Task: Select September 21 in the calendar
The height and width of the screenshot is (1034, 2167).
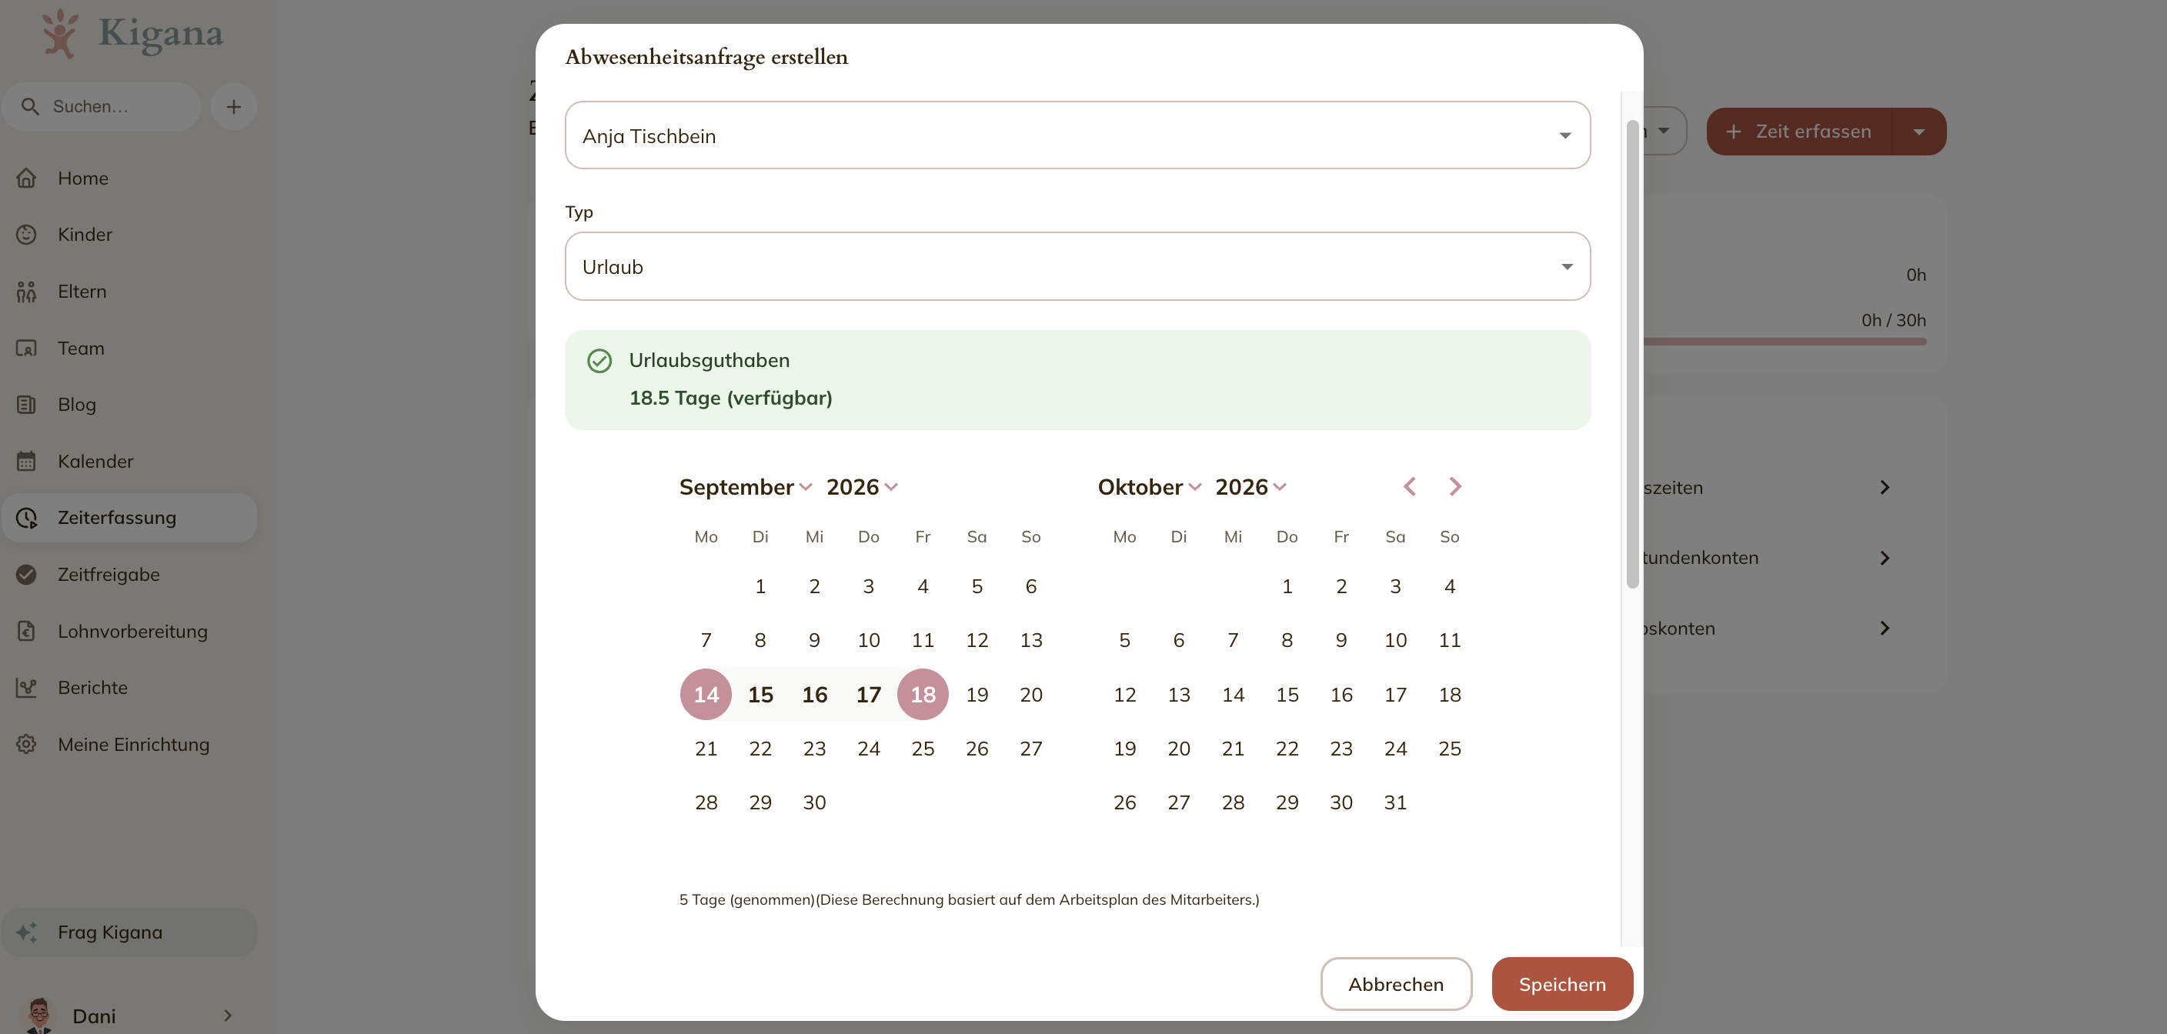Action: coord(706,748)
